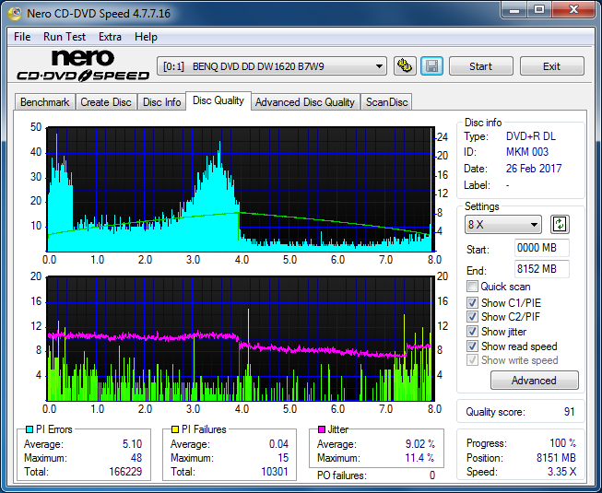602x493 pixels.
Task: Uncheck Show C1/PIE checkbox
Action: tap(472, 302)
